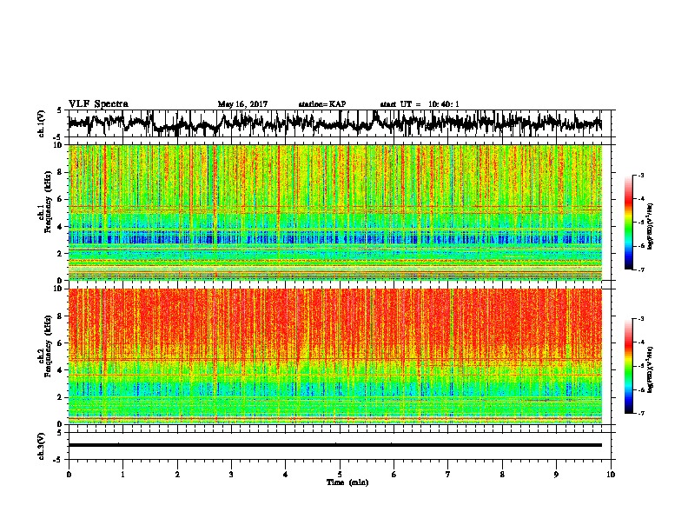This screenshot has height=532, width=688.
Task: Click the time axis tick label "2"
Action: pyautogui.click(x=177, y=475)
